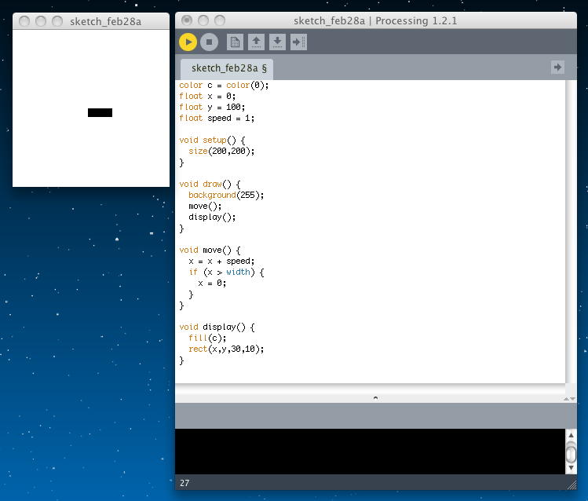Click the console scrollbar thumb
This screenshot has height=501, width=588.
point(571,453)
